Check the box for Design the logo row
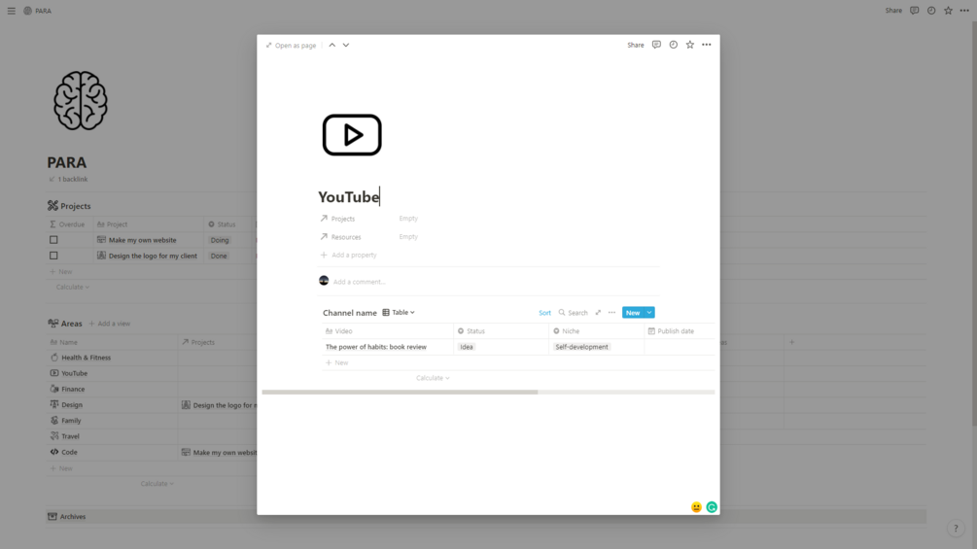Image resolution: width=977 pixels, height=549 pixels. pyautogui.click(x=53, y=256)
